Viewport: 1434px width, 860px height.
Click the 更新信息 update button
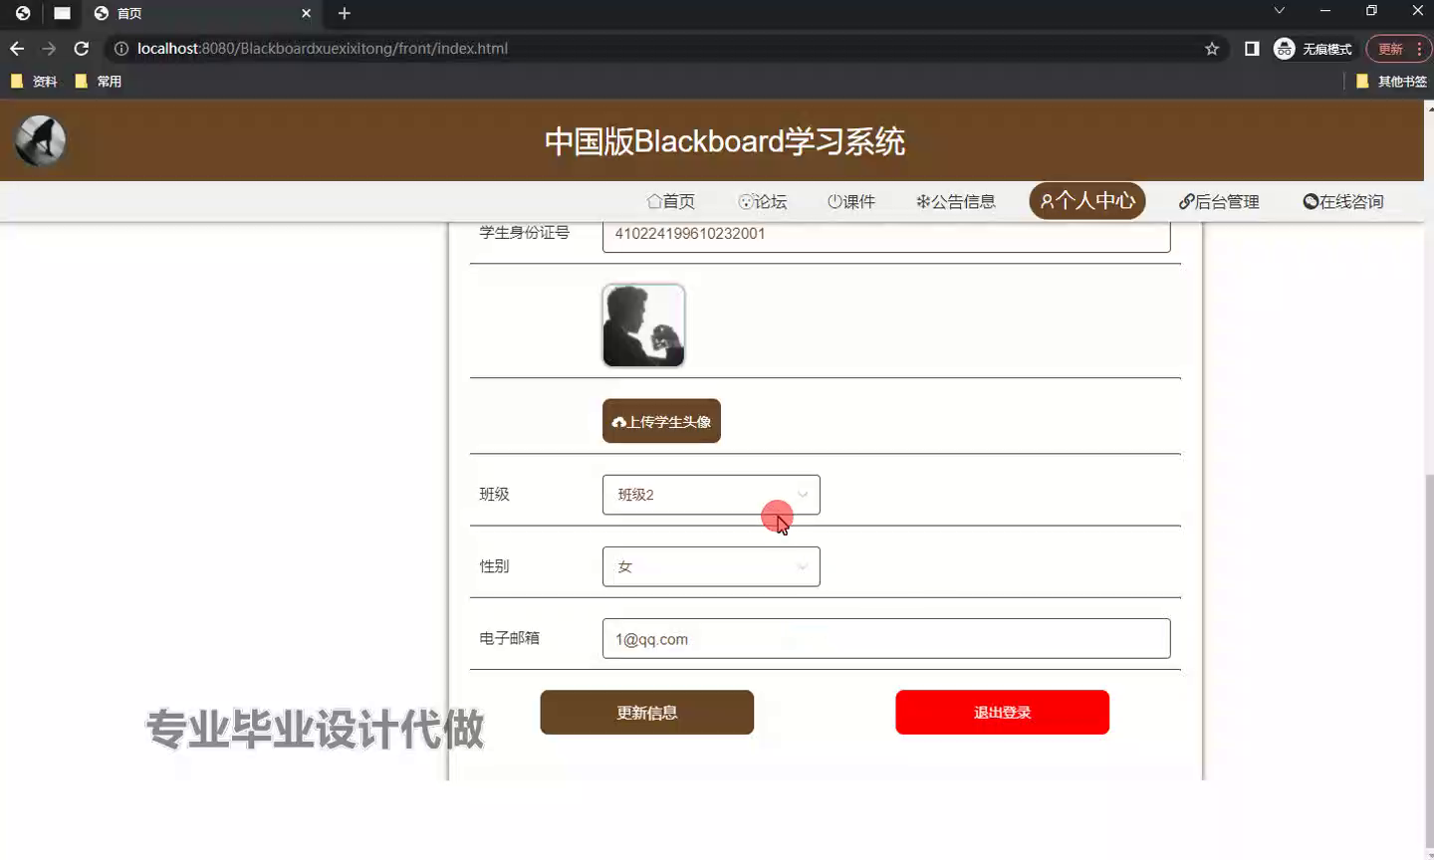647,713
